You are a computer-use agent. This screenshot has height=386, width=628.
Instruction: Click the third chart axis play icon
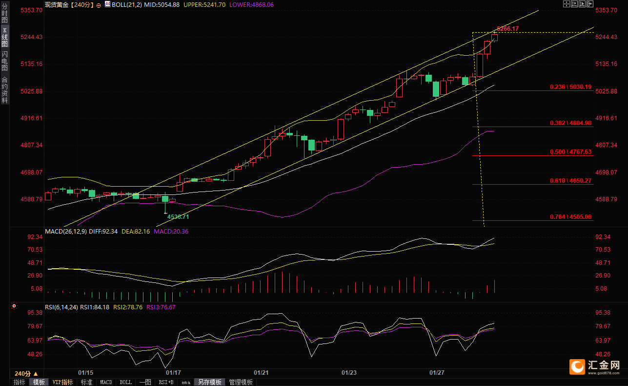pyautogui.click(x=582, y=4)
